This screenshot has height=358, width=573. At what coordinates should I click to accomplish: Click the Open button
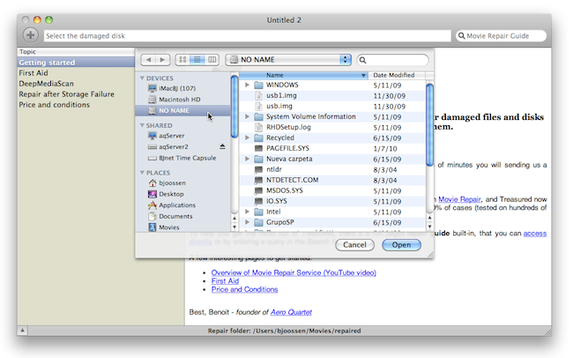(401, 244)
